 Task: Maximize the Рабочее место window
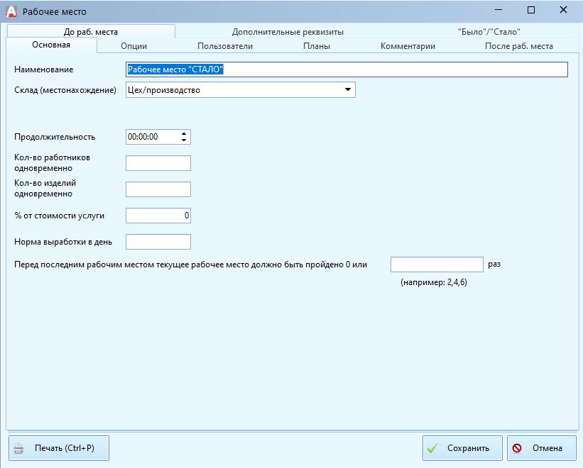tap(531, 10)
